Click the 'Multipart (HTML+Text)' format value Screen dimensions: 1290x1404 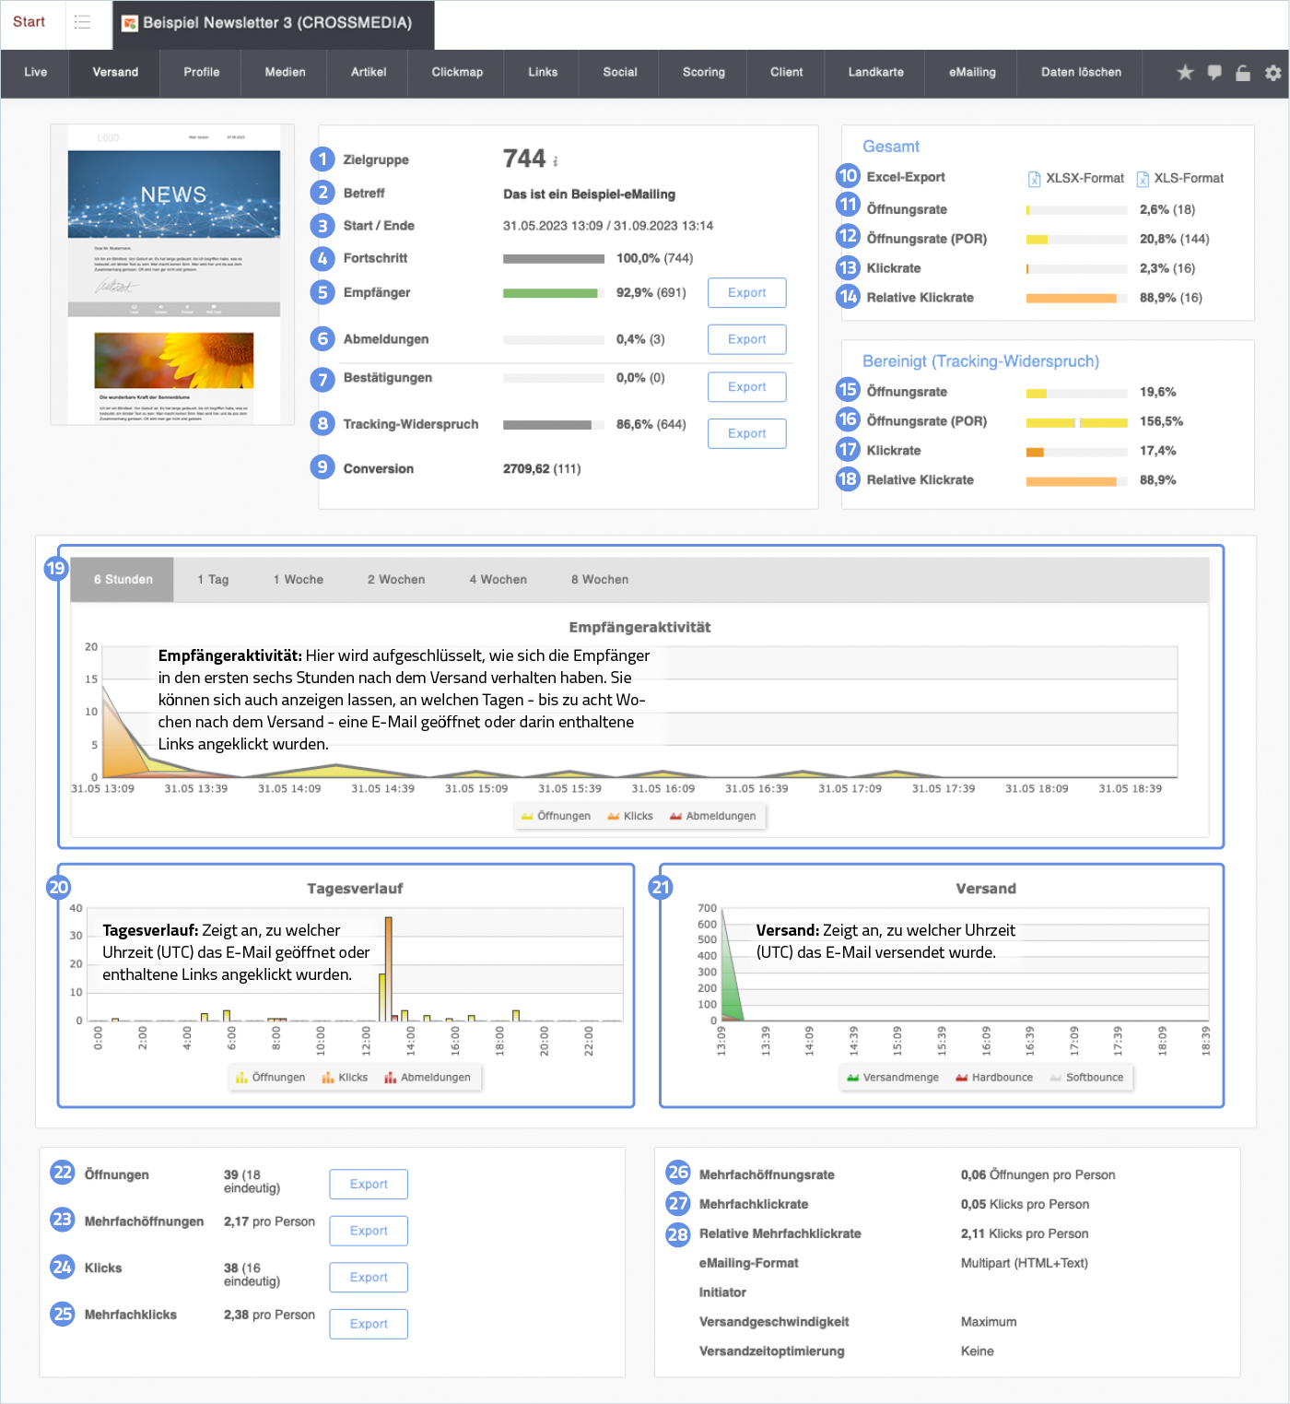(1025, 1263)
